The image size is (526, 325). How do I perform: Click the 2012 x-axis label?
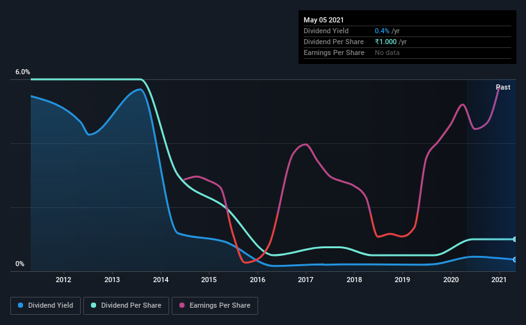pyautogui.click(x=63, y=280)
